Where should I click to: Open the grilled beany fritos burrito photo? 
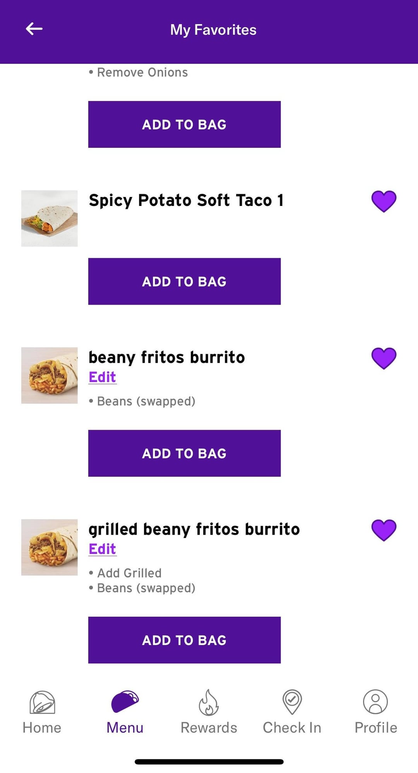(50, 547)
